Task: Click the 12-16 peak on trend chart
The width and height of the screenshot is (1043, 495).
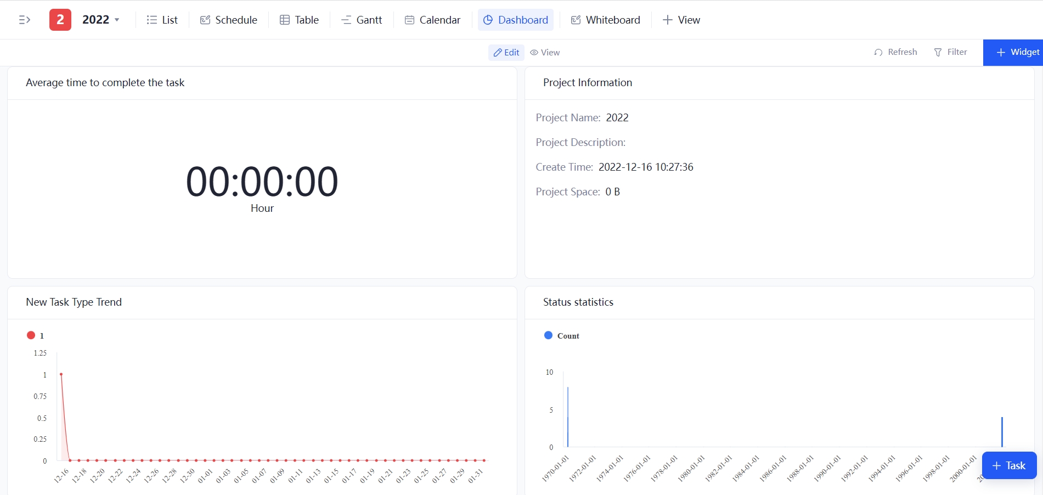Action: [x=61, y=375]
